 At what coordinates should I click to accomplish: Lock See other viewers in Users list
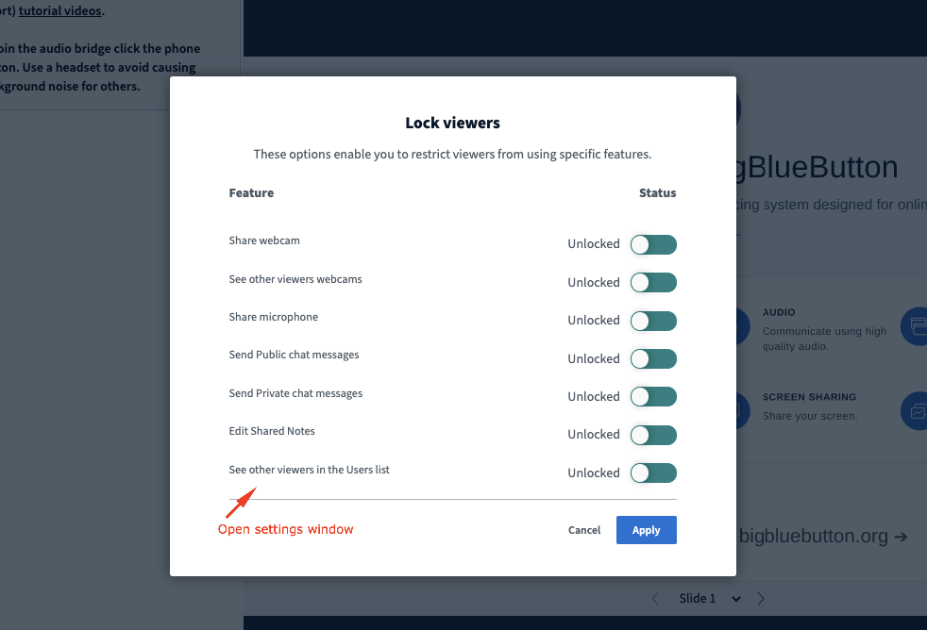(x=653, y=472)
